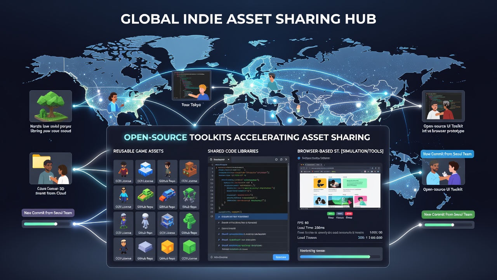The width and height of the screenshot is (497, 280).
Task: Click the 'Reusable Game Assets' heading
Action: pyautogui.click(x=138, y=151)
